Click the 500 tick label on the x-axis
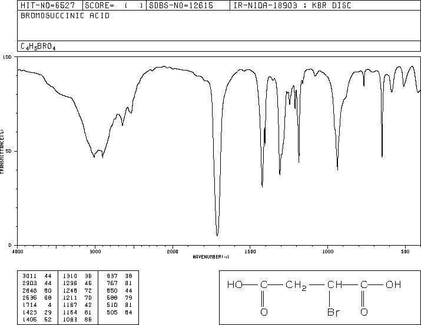Image resolution: width=421 pixels, height=325 pixels. click(405, 252)
